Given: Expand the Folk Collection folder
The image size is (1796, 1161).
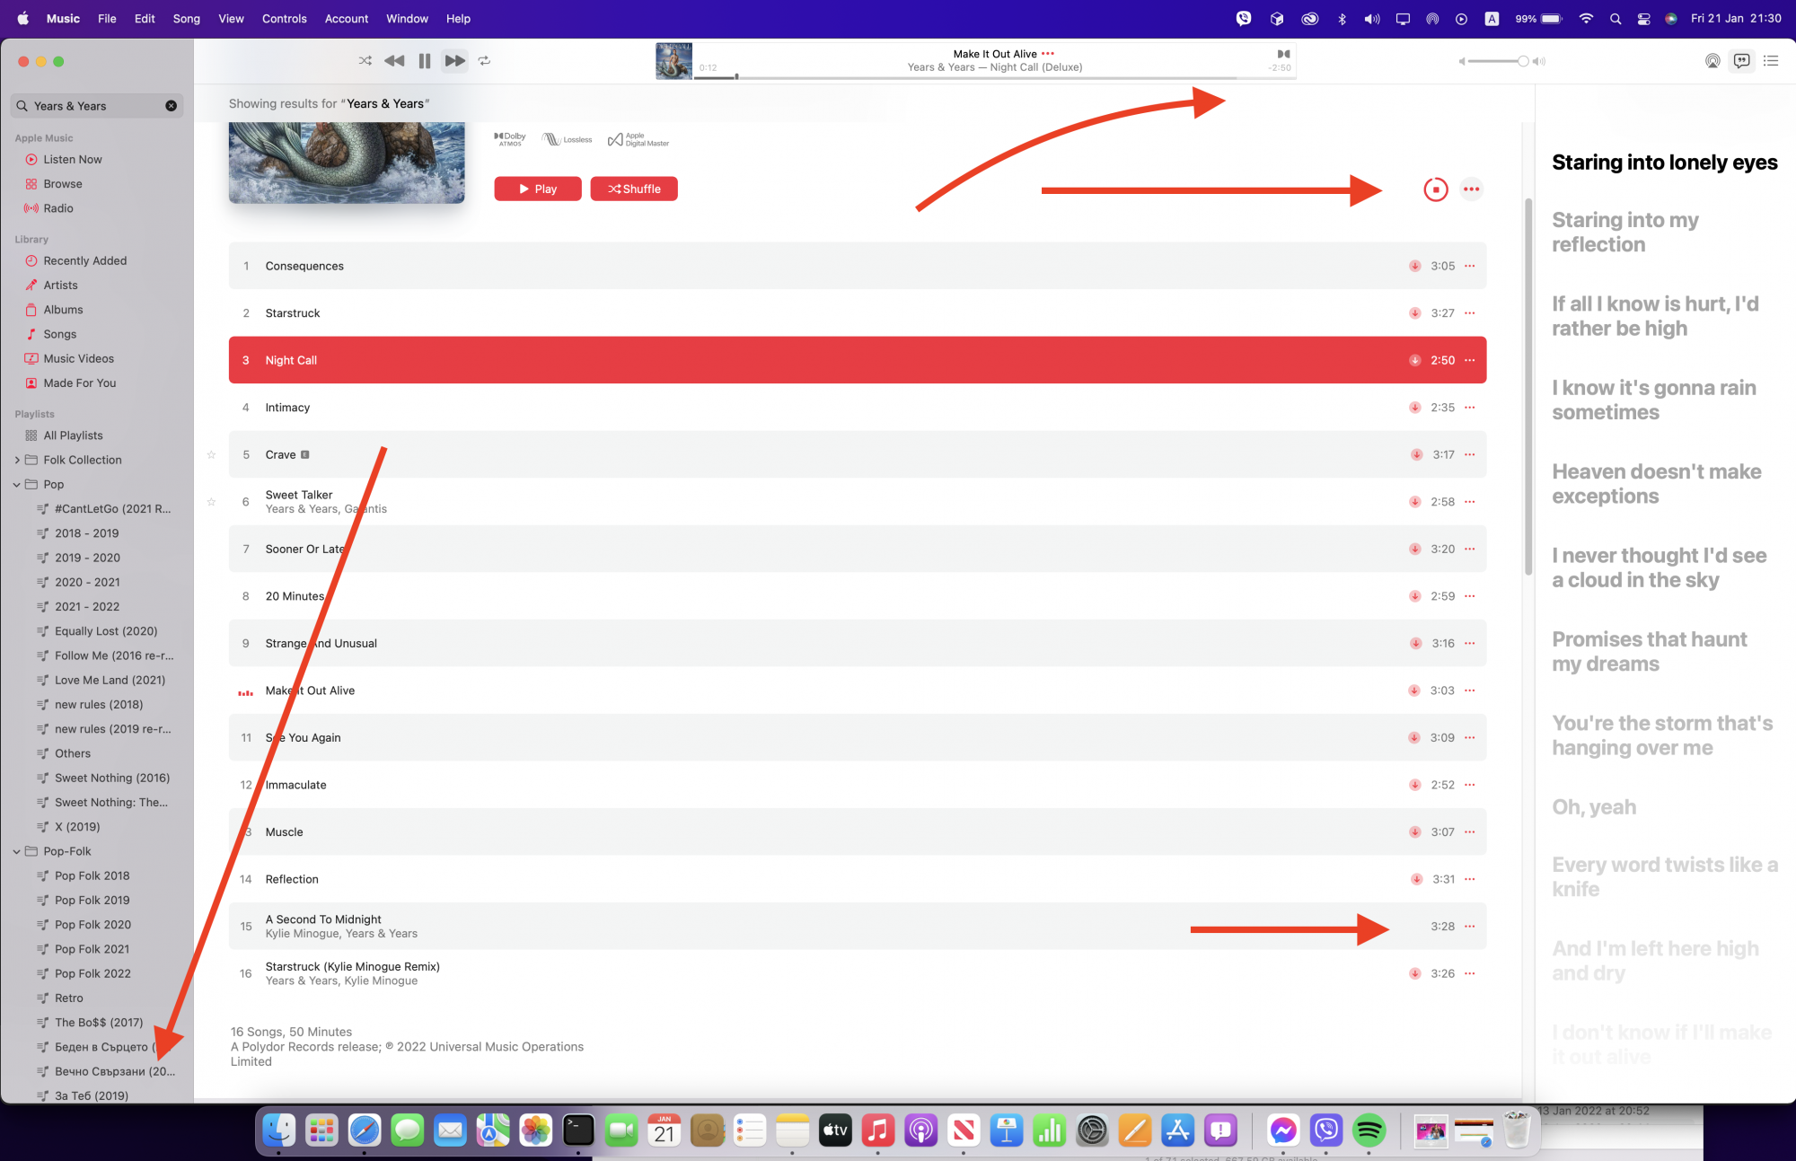Looking at the screenshot, I should (17, 460).
